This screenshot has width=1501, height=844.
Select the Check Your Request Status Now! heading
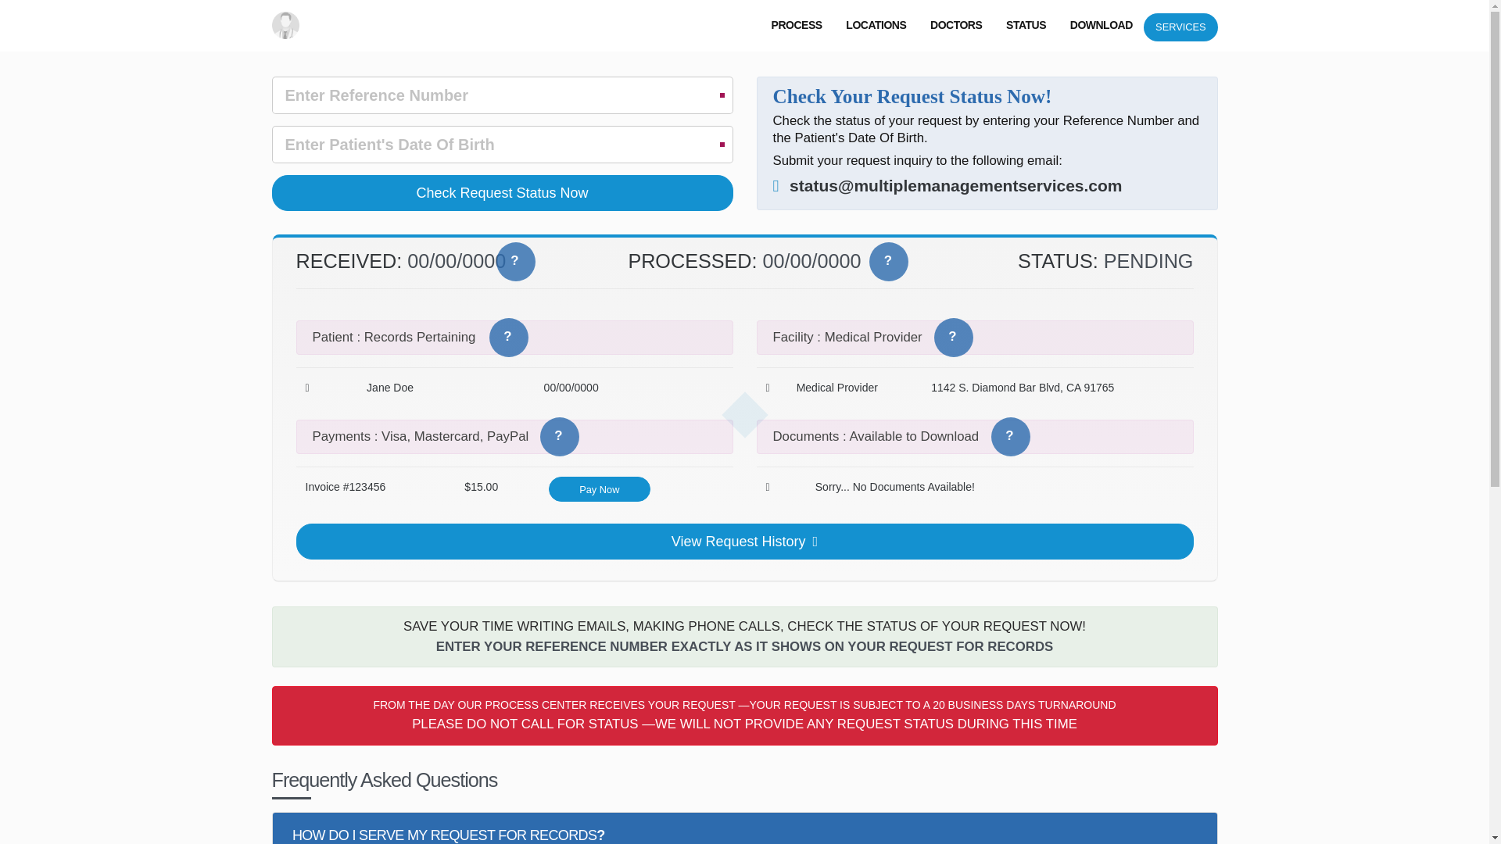point(912,96)
